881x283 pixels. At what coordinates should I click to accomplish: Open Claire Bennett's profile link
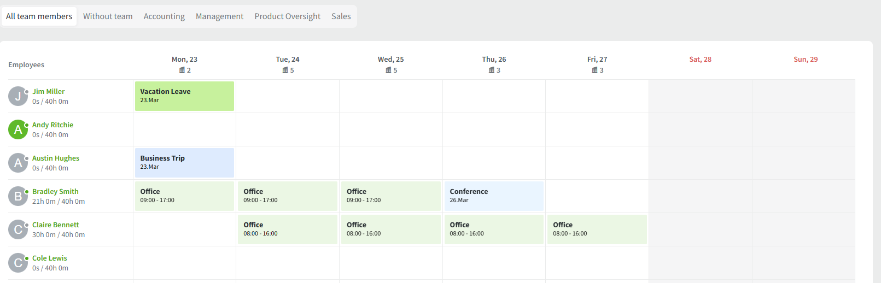tap(55, 225)
